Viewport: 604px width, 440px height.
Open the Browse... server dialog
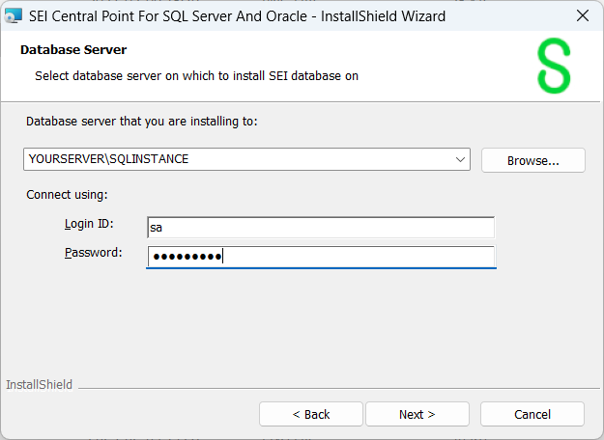coord(532,160)
